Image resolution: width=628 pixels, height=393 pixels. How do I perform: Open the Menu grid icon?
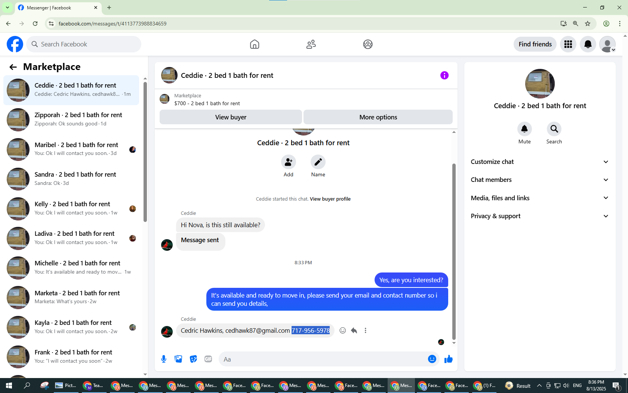pyautogui.click(x=568, y=44)
